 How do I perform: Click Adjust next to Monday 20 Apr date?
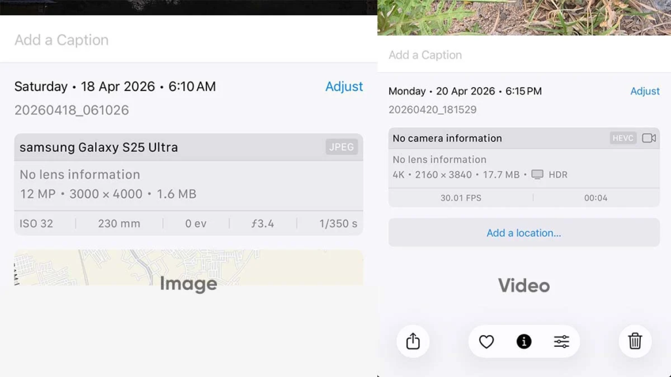645,91
